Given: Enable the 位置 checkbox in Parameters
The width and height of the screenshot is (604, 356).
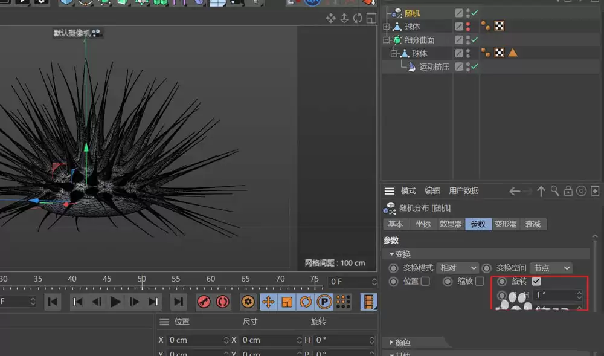Looking at the screenshot, I should [x=426, y=281].
